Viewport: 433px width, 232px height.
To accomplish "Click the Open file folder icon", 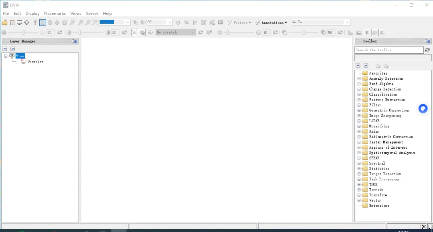I will pyautogui.click(x=5, y=22).
